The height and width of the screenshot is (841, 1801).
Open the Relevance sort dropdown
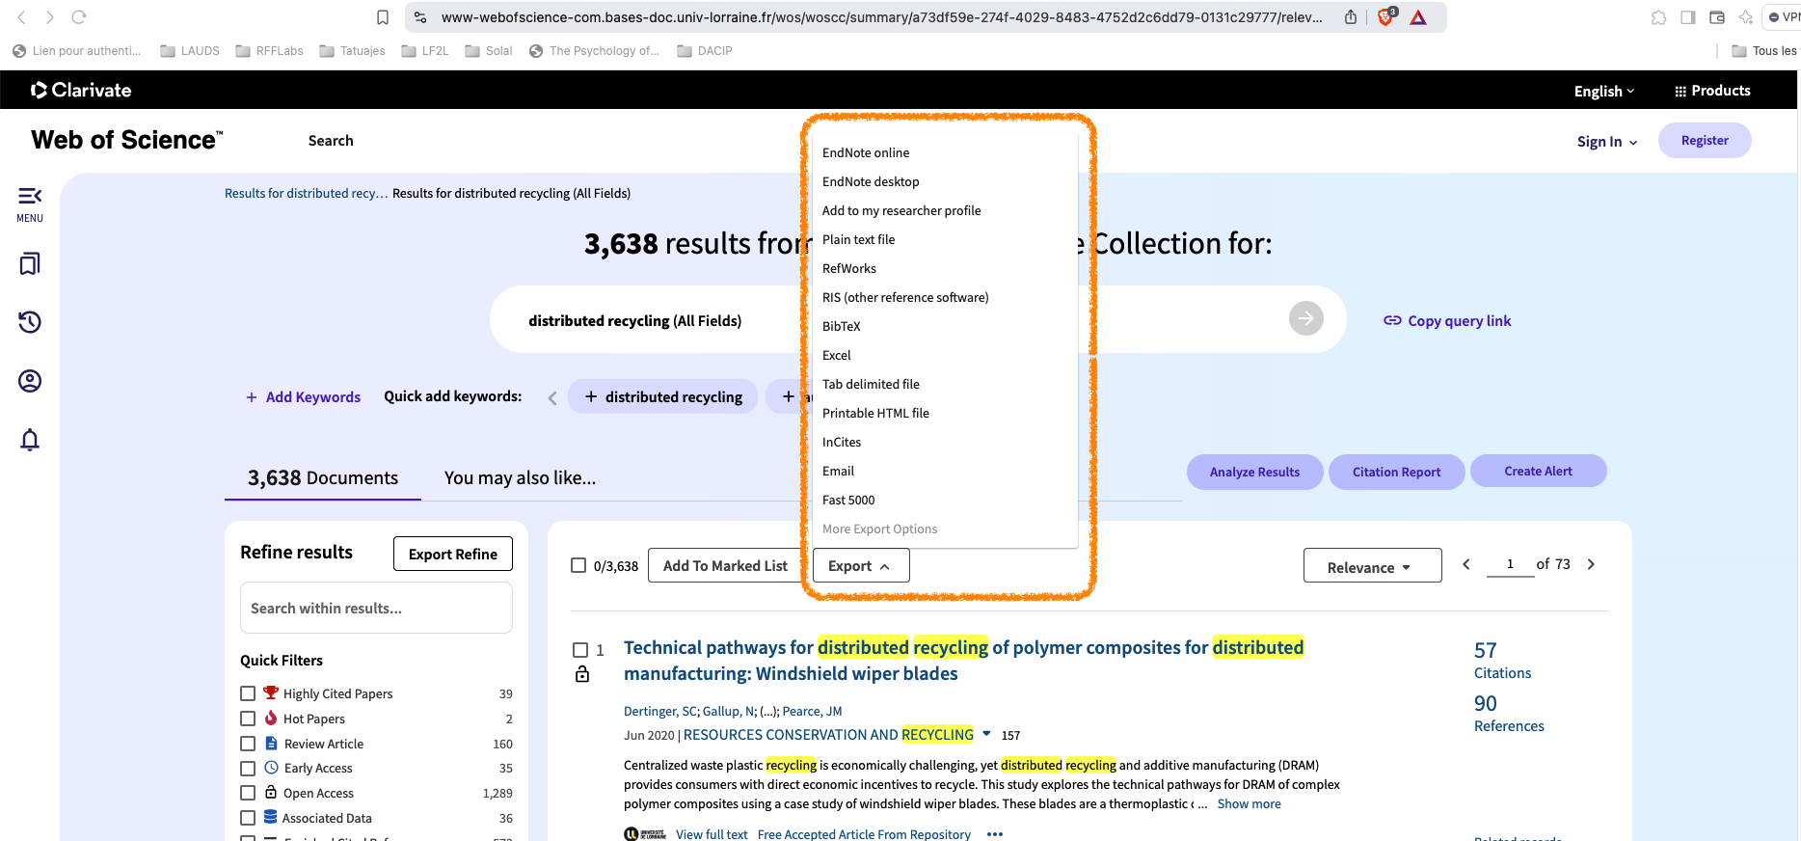coord(1371,566)
